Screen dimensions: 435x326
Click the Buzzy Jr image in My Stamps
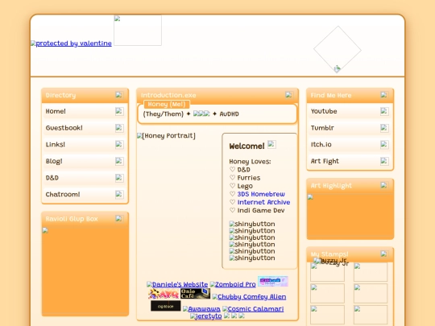pyautogui.click(x=331, y=262)
